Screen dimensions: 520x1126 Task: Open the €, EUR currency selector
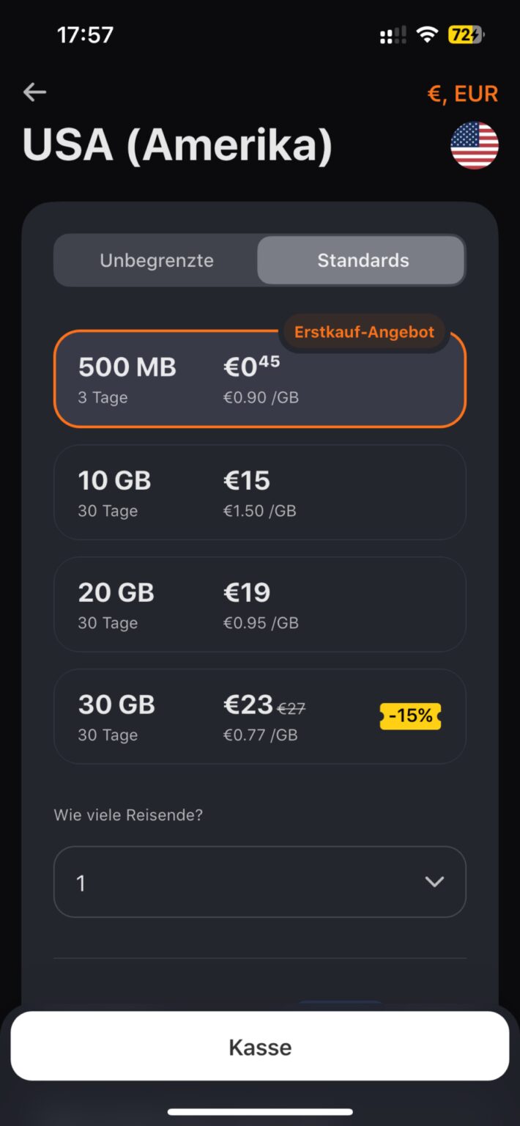[462, 93]
